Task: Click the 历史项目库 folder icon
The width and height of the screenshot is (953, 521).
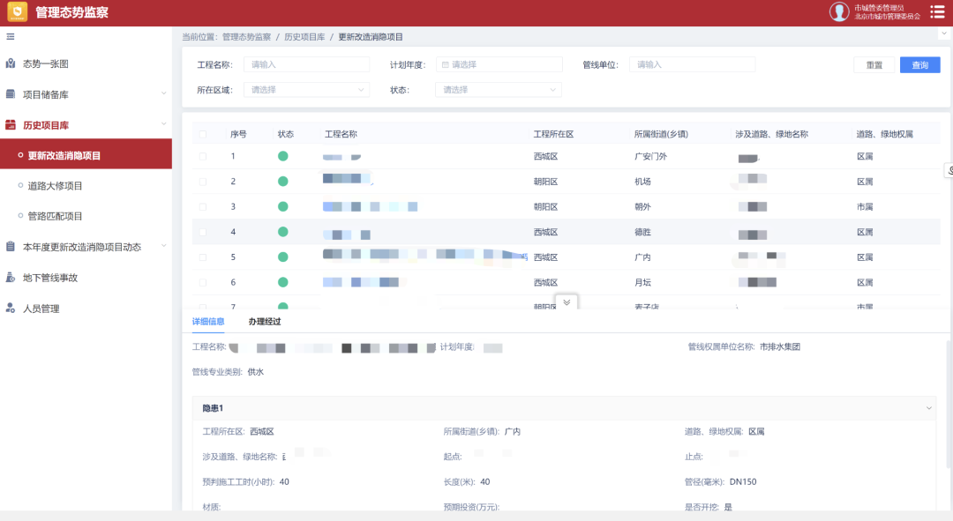Action: click(x=11, y=125)
